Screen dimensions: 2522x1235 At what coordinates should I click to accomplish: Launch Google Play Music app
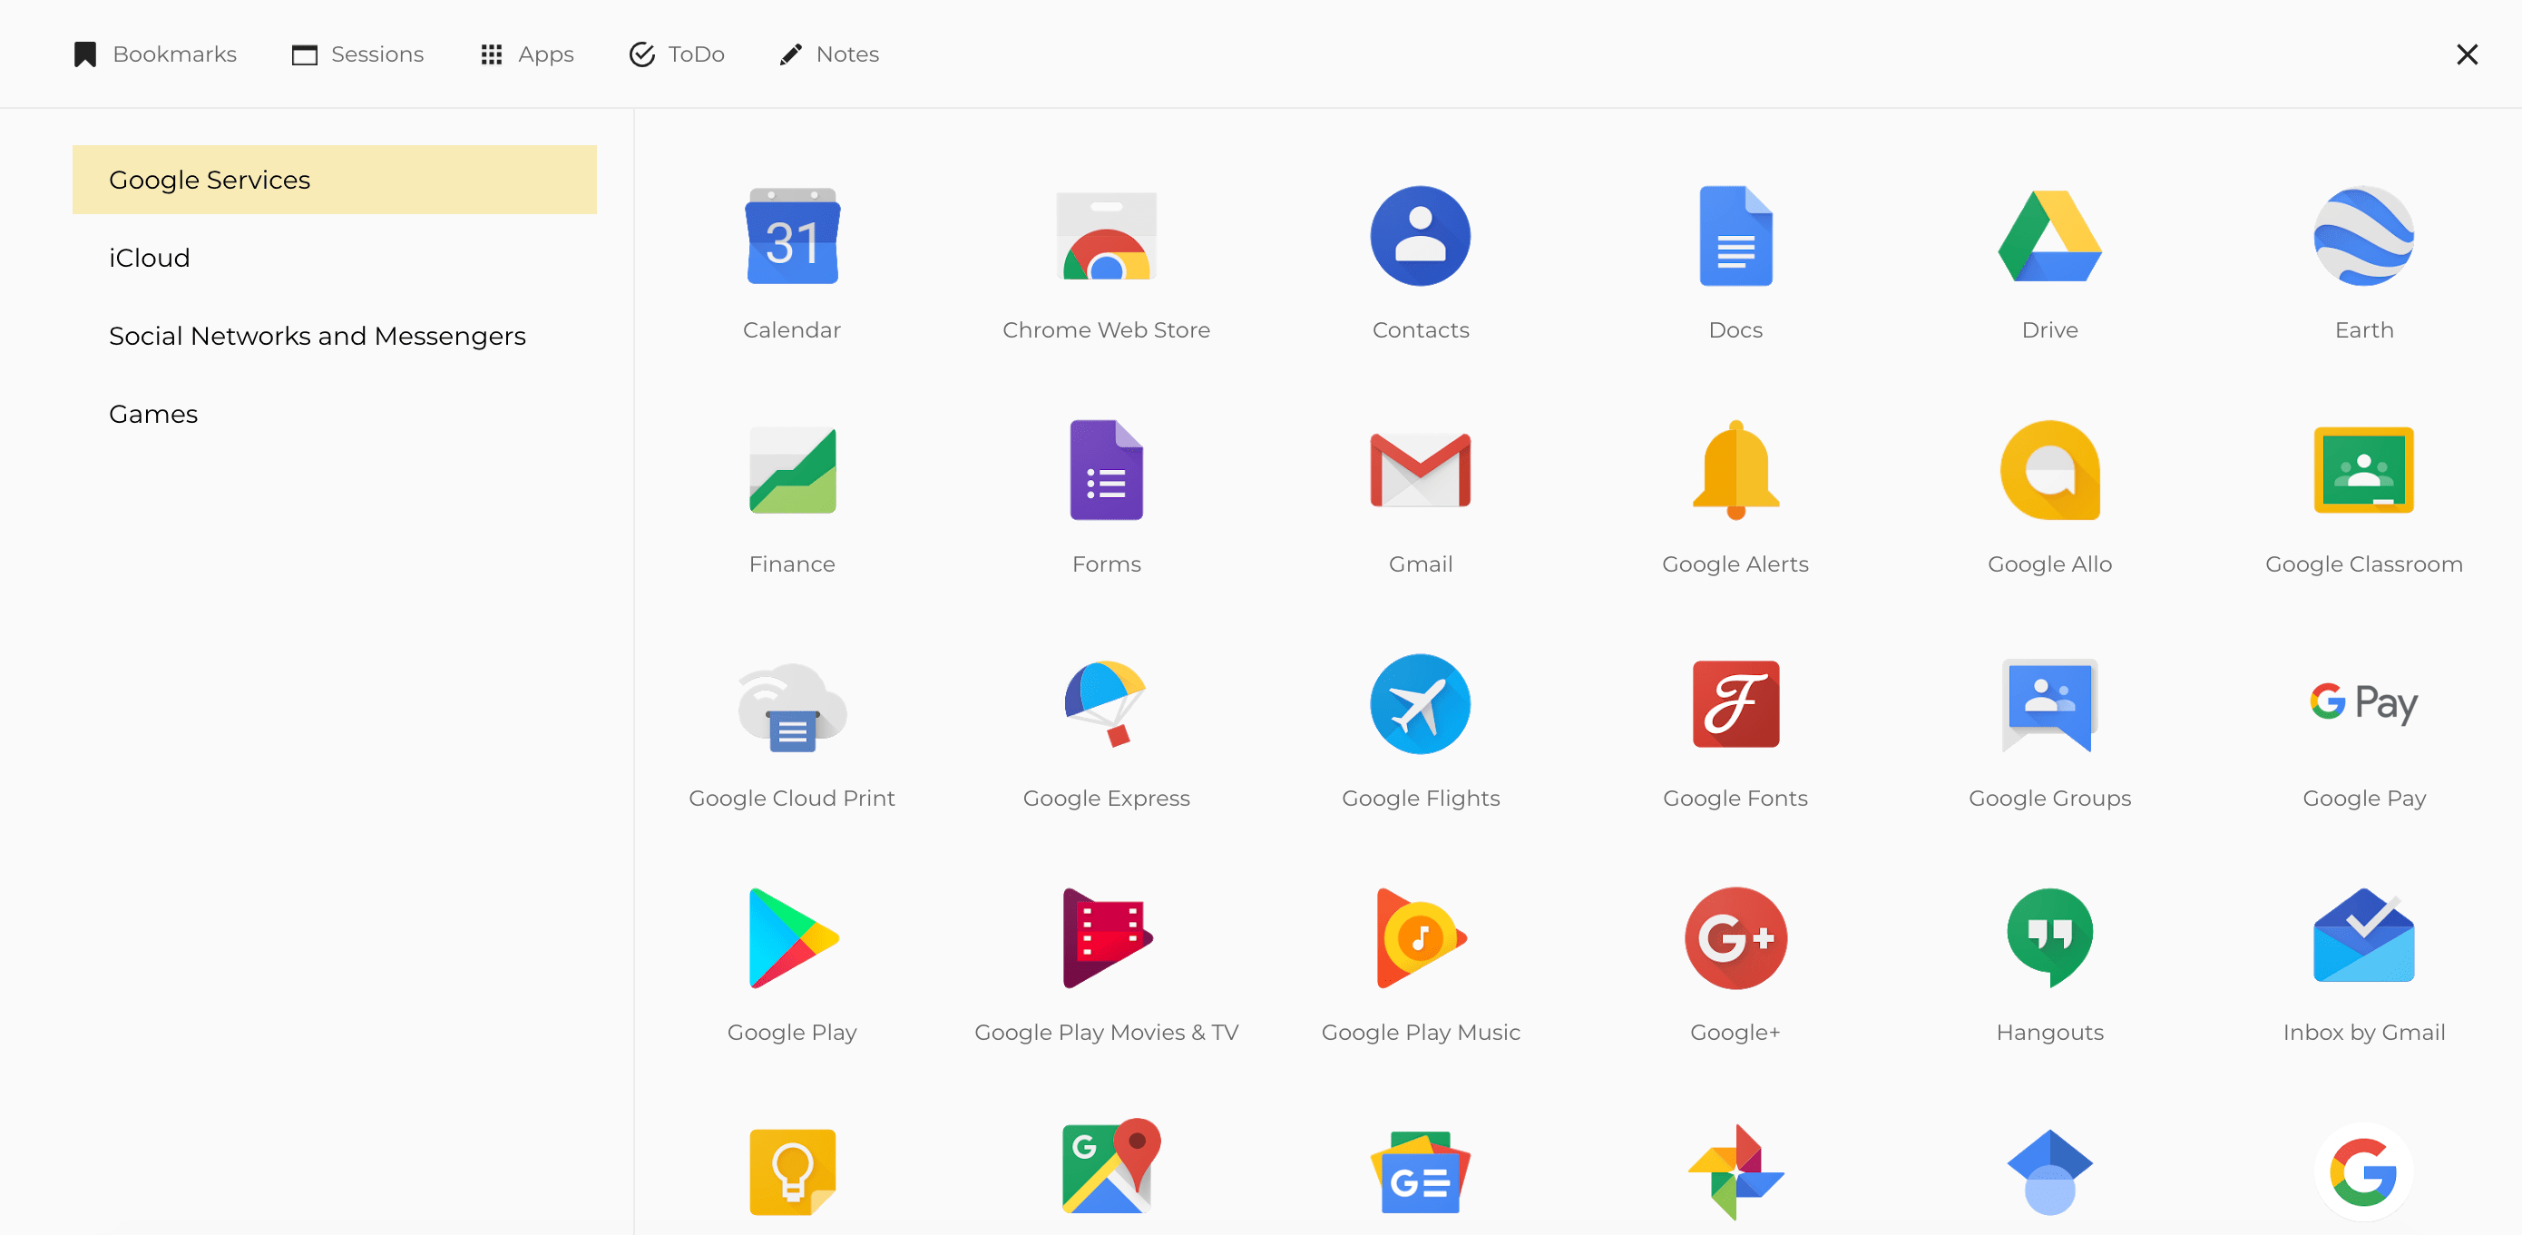click(x=1420, y=938)
